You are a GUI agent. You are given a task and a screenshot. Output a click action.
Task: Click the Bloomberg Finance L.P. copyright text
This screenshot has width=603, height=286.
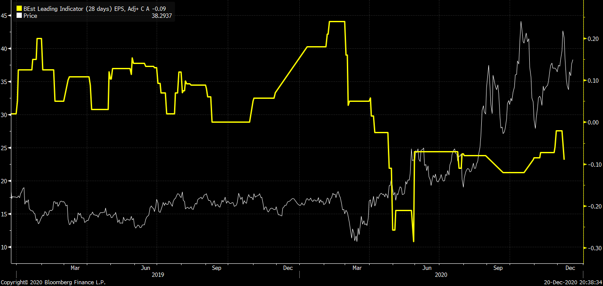[53, 283]
